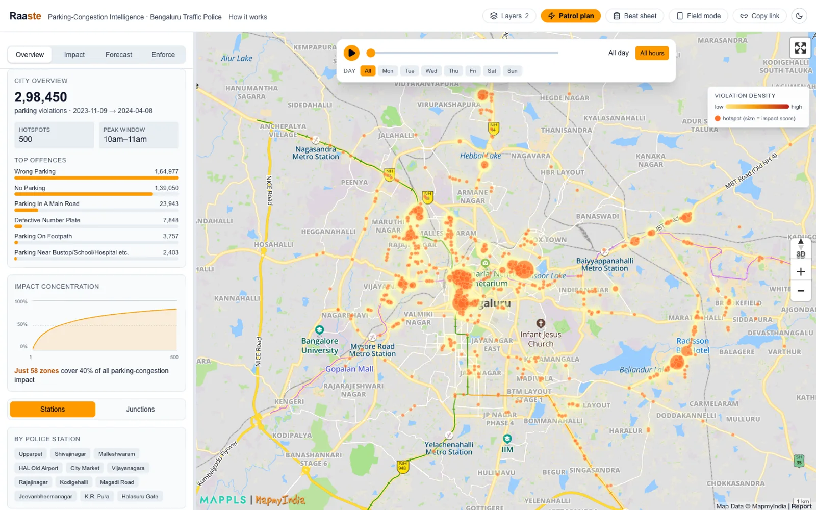Click No Parking offence row
Screen dimensions: 816x510
pos(96,190)
